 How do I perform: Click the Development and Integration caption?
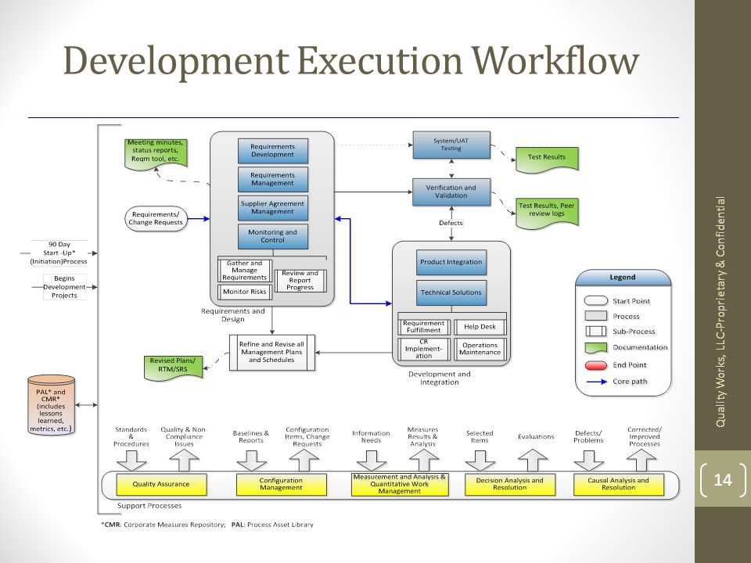click(x=439, y=378)
